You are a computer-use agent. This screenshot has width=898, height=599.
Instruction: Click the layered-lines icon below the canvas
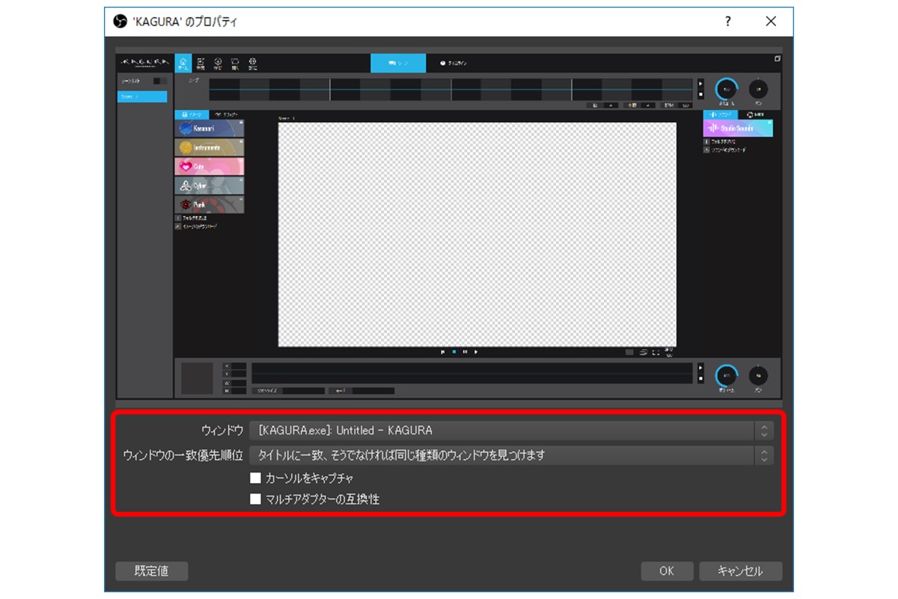pyautogui.click(x=643, y=352)
